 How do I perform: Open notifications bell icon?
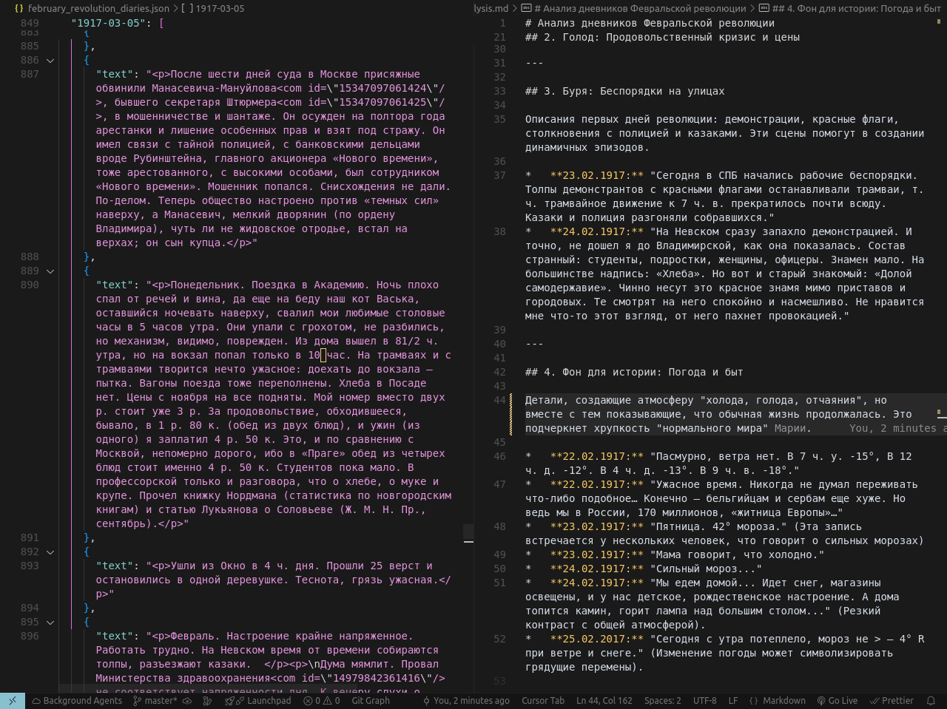coord(931,701)
